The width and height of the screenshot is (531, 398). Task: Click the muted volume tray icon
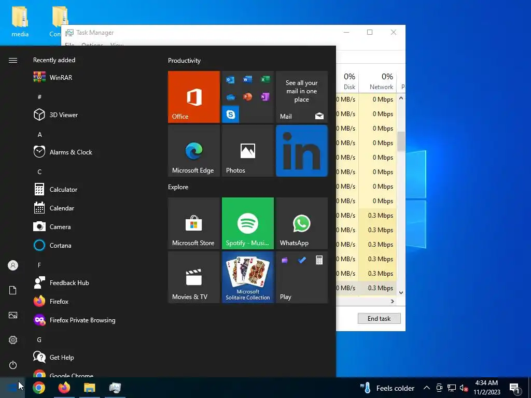[464, 388]
